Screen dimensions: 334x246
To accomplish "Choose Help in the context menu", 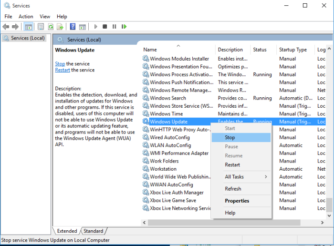I will (241, 213).
